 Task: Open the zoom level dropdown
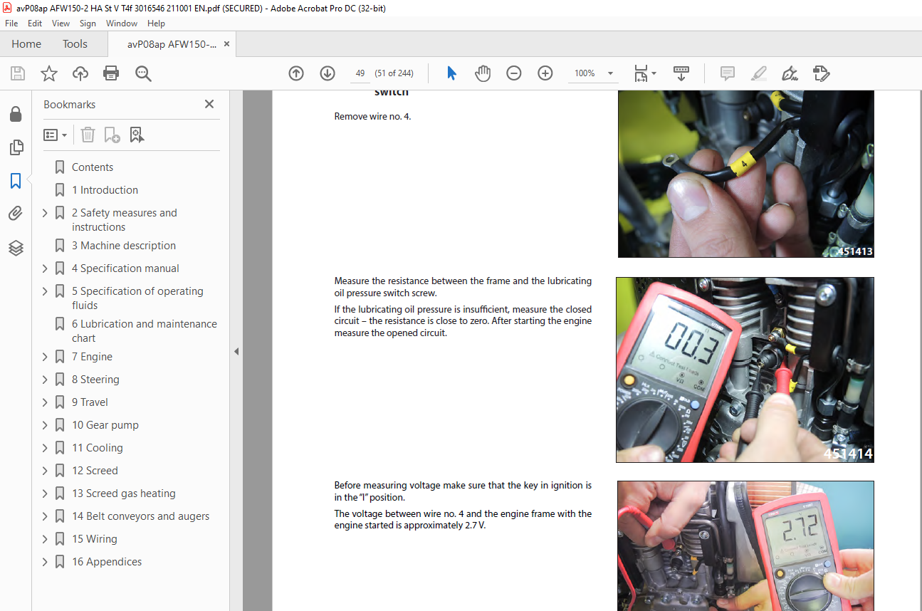click(x=610, y=73)
